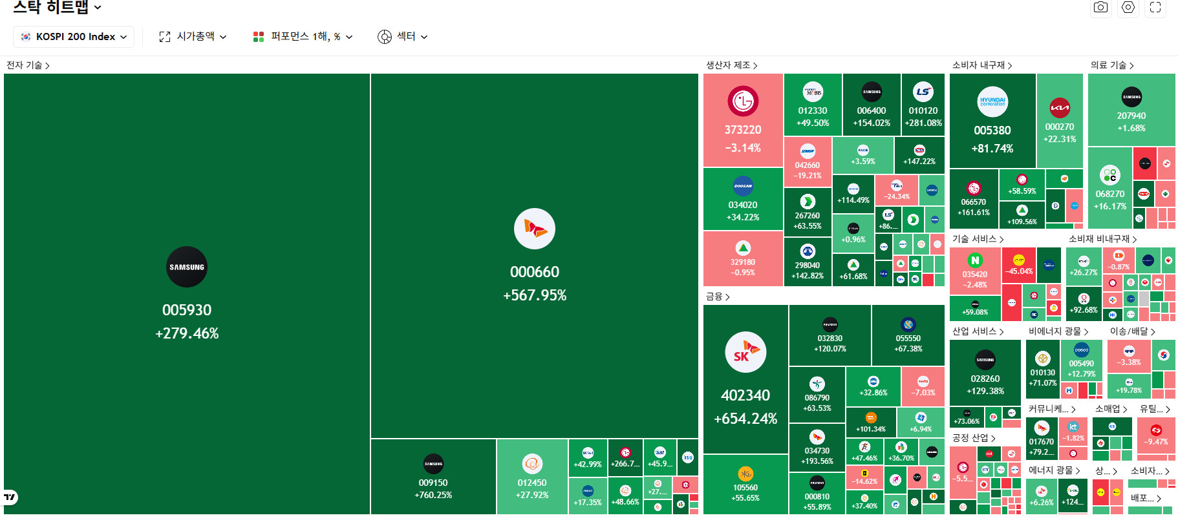
Task: Open the 전자 기술 sector
Action: coord(28,65)
